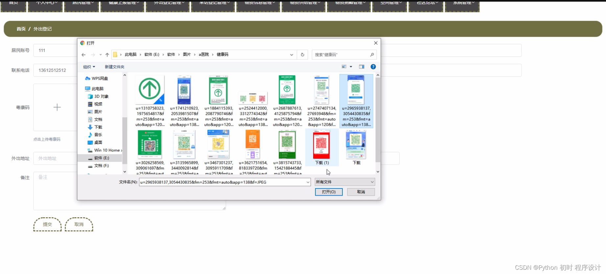
Task: Click 新建文件夹 button
Action: pos(114,67)
